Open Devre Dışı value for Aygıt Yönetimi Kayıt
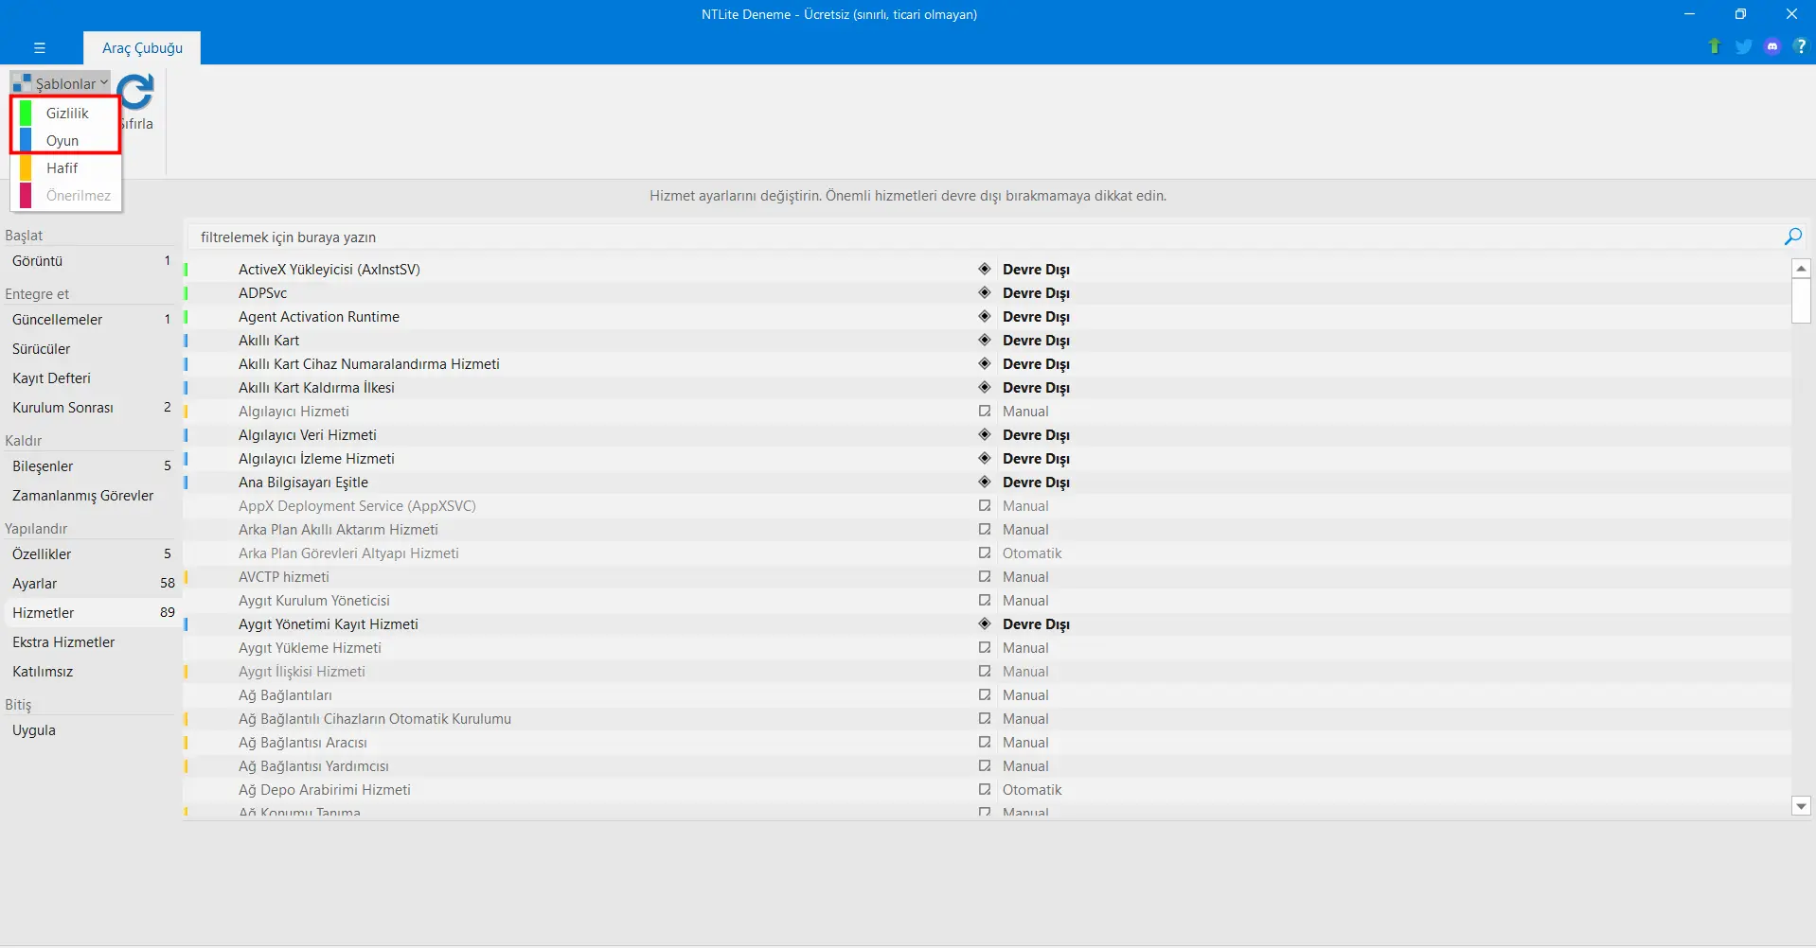Viewport: 1816px width, 948px height. (x=1036, y=624)
